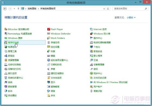Open the 邮件 link
152x106 pixels.
click(10, 91)
